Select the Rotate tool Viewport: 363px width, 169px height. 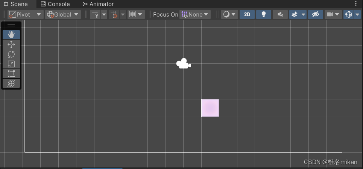pos(11,54)
